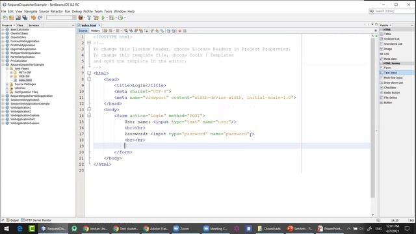Click the editor vertical scrollbar

372,118
